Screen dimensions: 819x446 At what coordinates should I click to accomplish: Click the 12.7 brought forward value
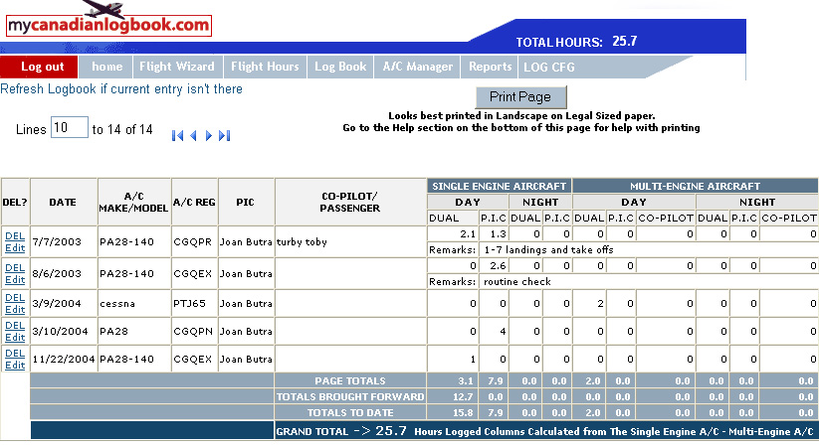click(x=463, y=396)
